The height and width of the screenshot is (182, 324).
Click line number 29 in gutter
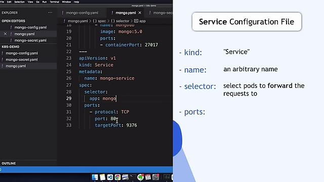(x=69, y=99)
